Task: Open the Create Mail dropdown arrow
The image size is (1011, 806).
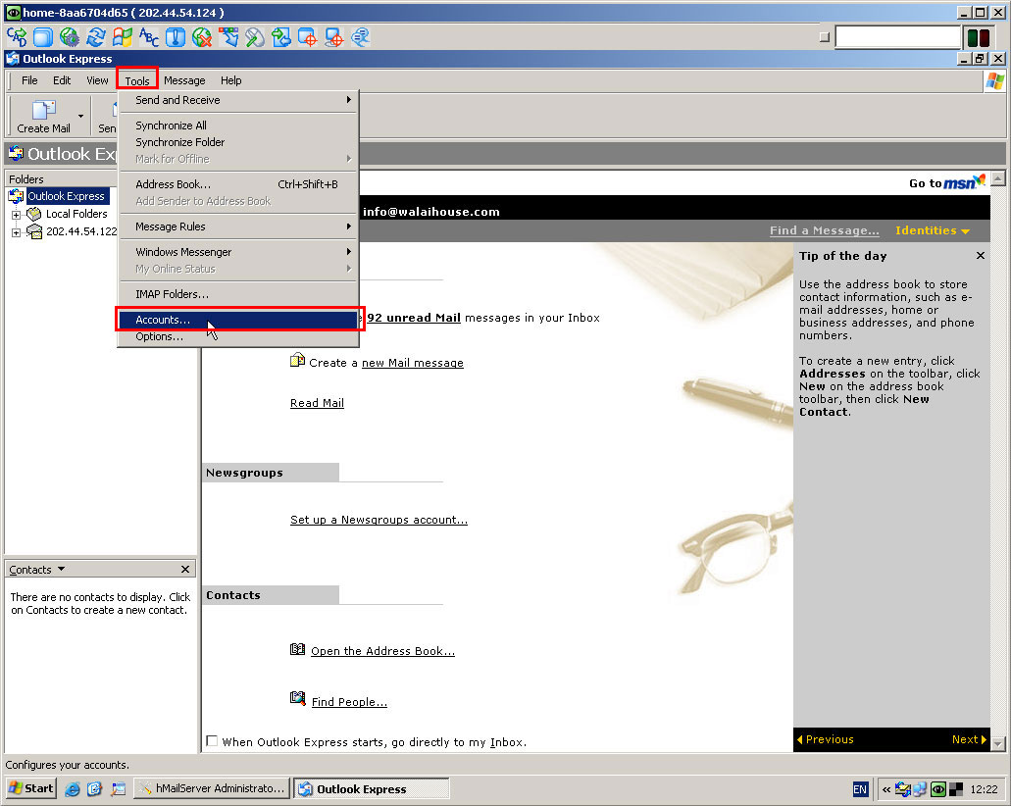Action: (80, 116)
